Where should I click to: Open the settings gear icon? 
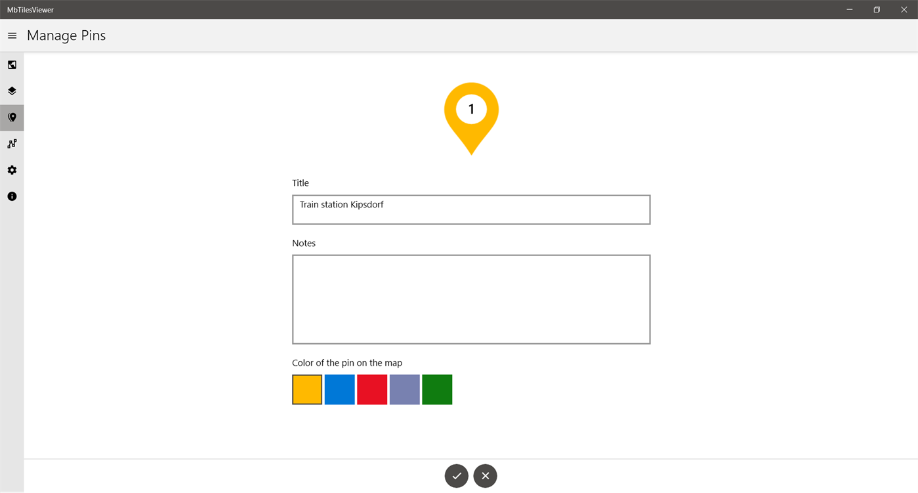(12, 169)
